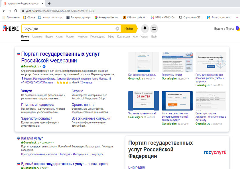Viewport: 240px width, 169px height.
Task: Reload the page with refresh icon
Action: [16, 11]
